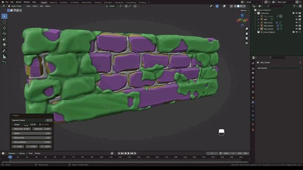Open the Render properties tab

253,68
